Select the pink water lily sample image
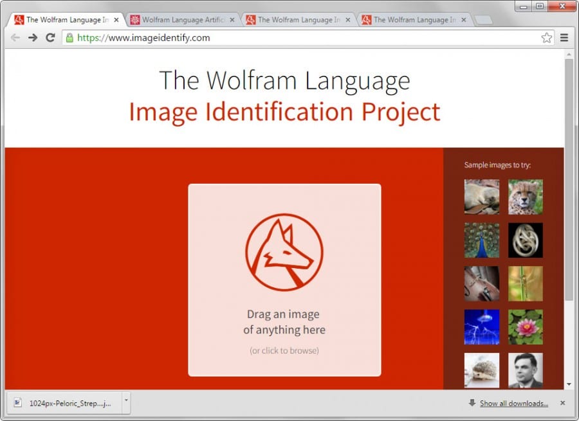 click(526, 327)
